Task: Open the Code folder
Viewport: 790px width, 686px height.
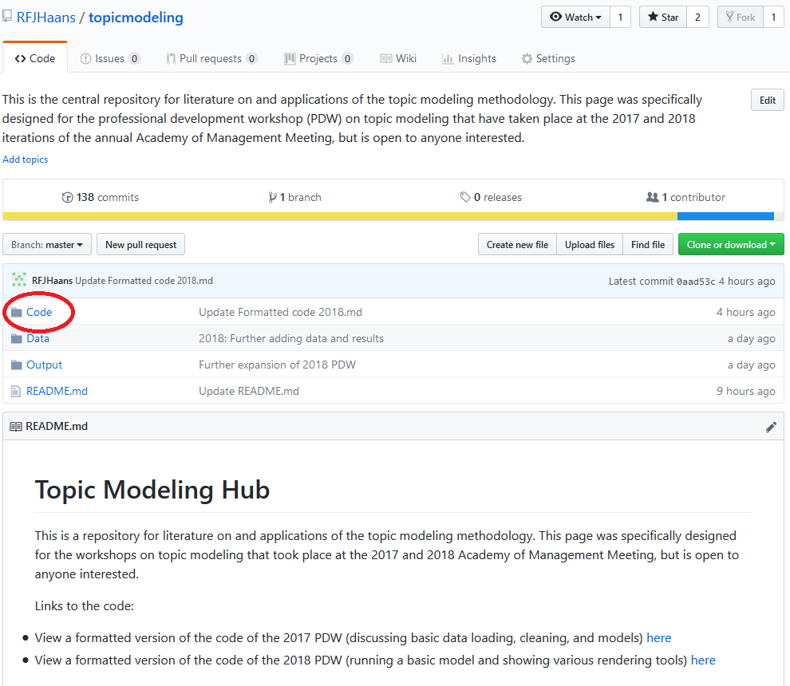Action: pyautogui.click(x=39, y=312)
